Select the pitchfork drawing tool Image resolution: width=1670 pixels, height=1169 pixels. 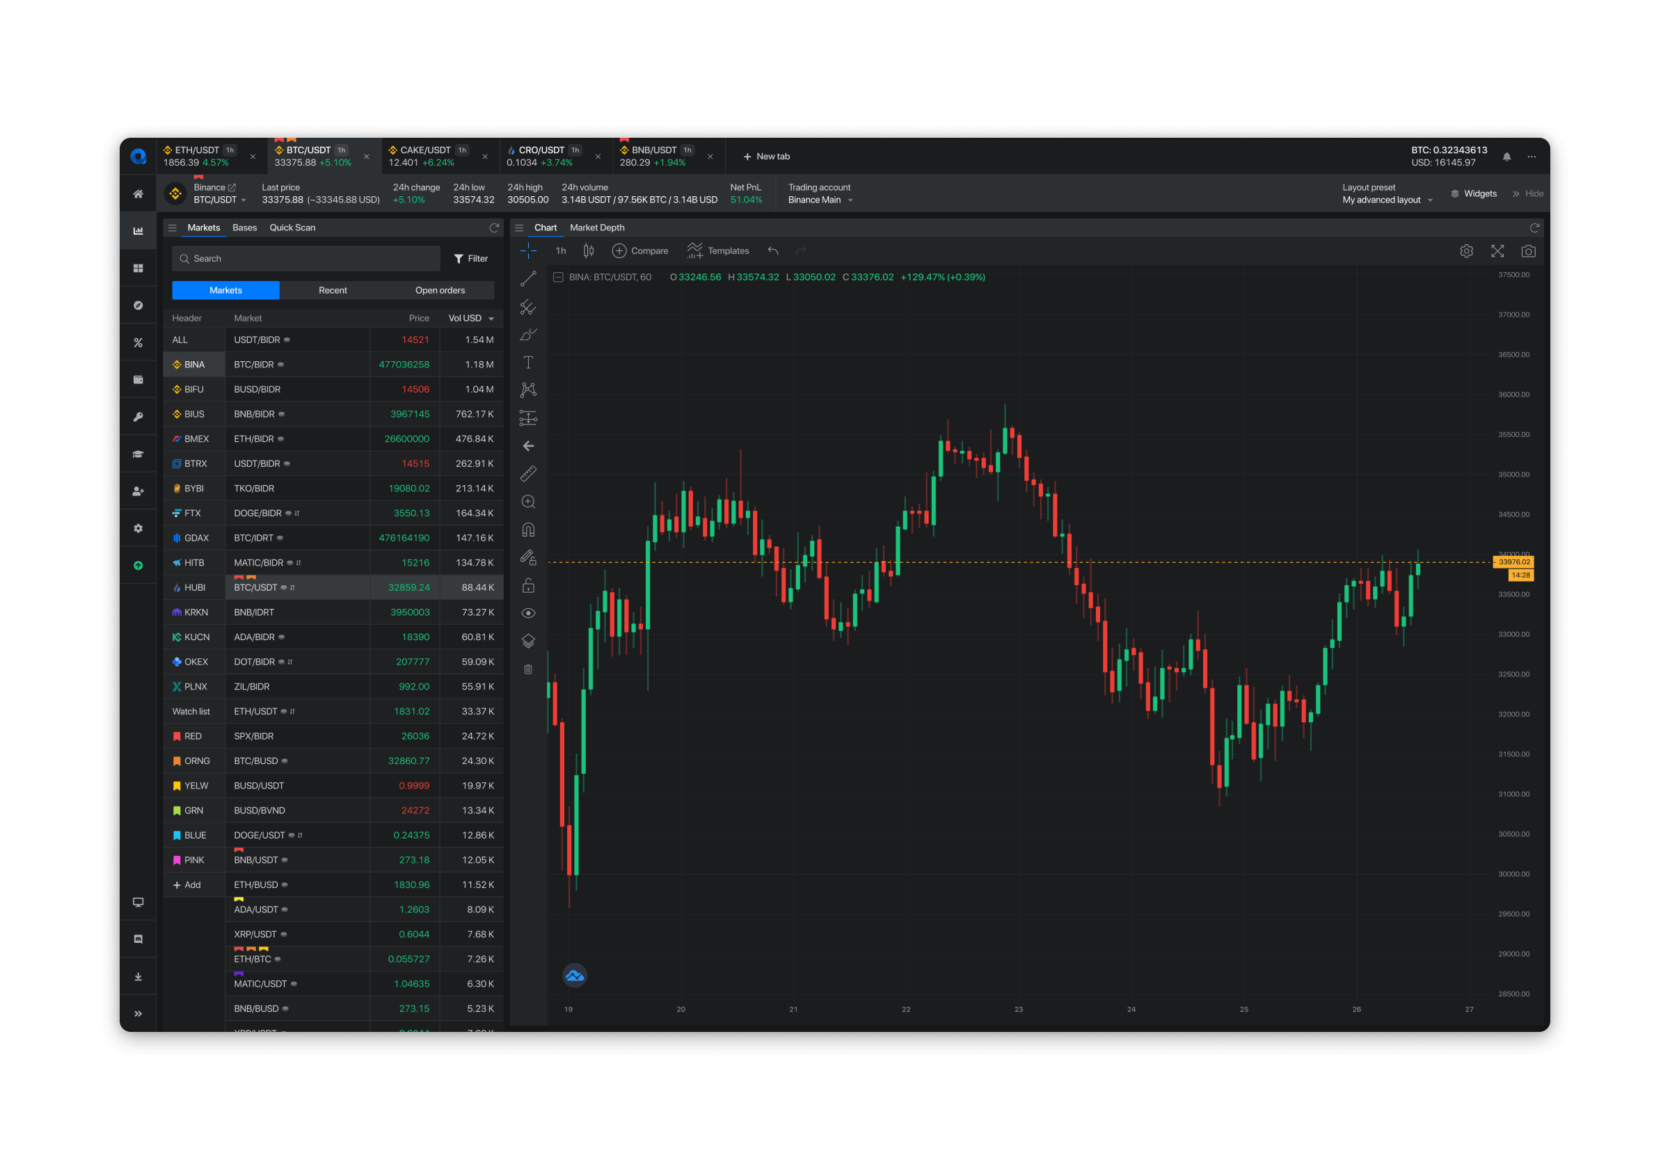point(528,307)
